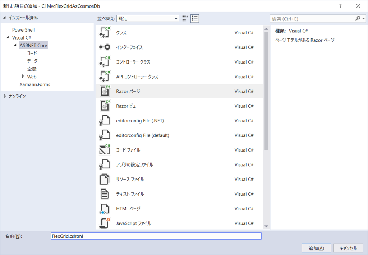Viewport: 368px width, 255px height.
Task: Select the インターフェイス template icon
Action: pos(105,47)
